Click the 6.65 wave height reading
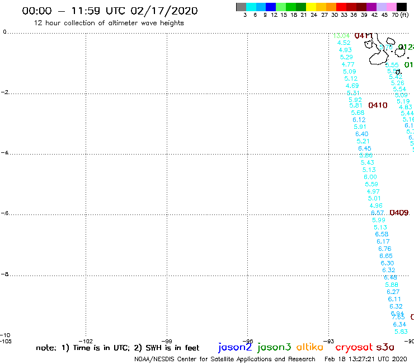The width and height of the screenshot is (414, 364). click(x=386, y=256)
